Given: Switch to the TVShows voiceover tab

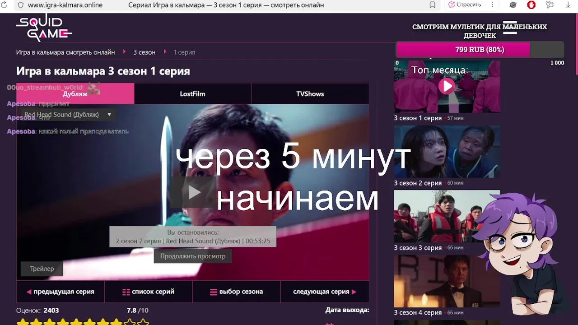Looking at the screenshot, I should click(310, 94).
